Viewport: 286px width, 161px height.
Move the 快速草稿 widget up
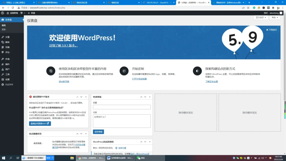141,97
